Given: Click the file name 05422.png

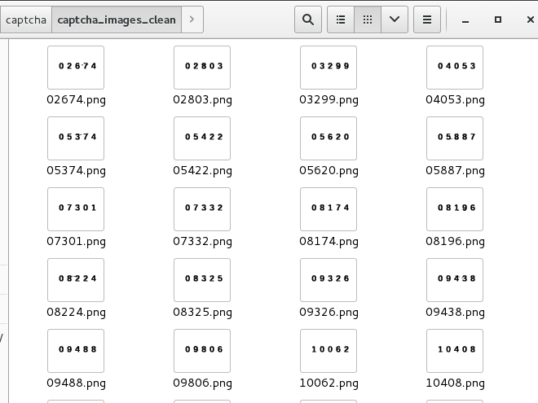Looking at the screenshot, I should (x=202, y=171).
